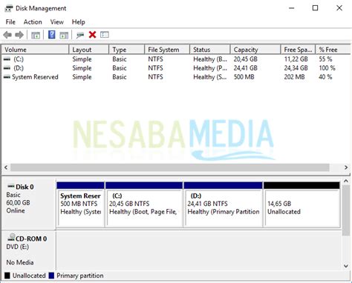This screenshot has height=283, width=352.
Task: Click the black Unallocated legend swatch
Action: (7, 276)
